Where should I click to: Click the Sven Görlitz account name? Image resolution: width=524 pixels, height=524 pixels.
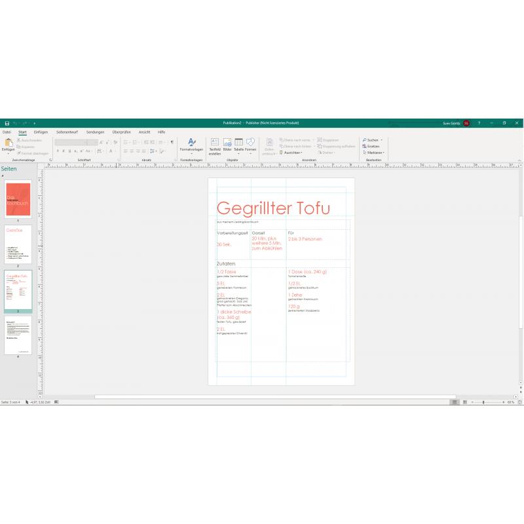(x=451, y=123)
